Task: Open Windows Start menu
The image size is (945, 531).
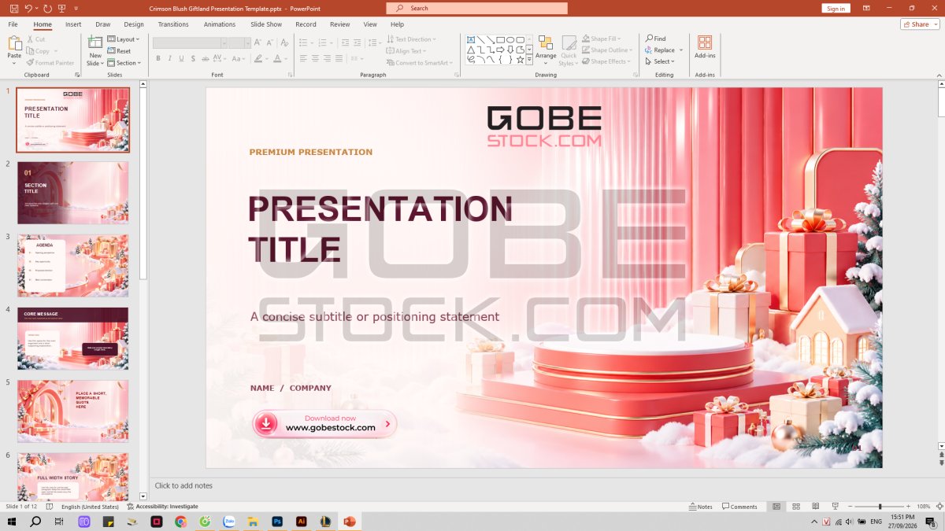Action: (12, 521)
